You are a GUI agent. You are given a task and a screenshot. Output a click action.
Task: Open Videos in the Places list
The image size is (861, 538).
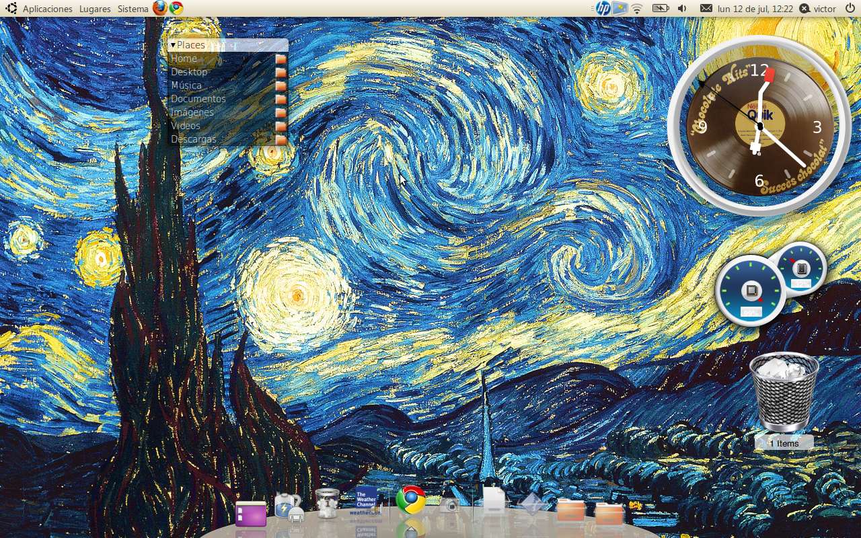click(228, 126)
